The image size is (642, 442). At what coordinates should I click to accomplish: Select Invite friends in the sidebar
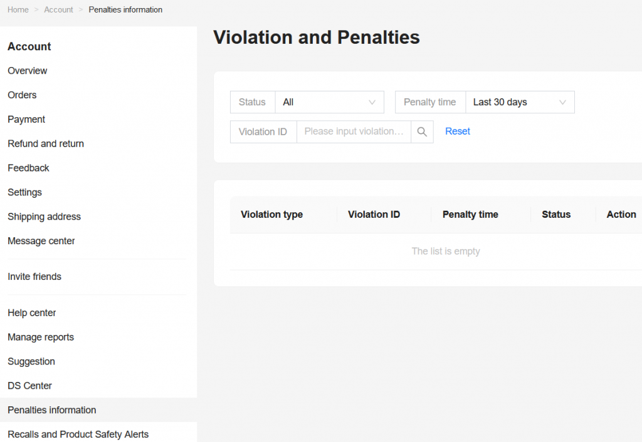coord(34,277)
